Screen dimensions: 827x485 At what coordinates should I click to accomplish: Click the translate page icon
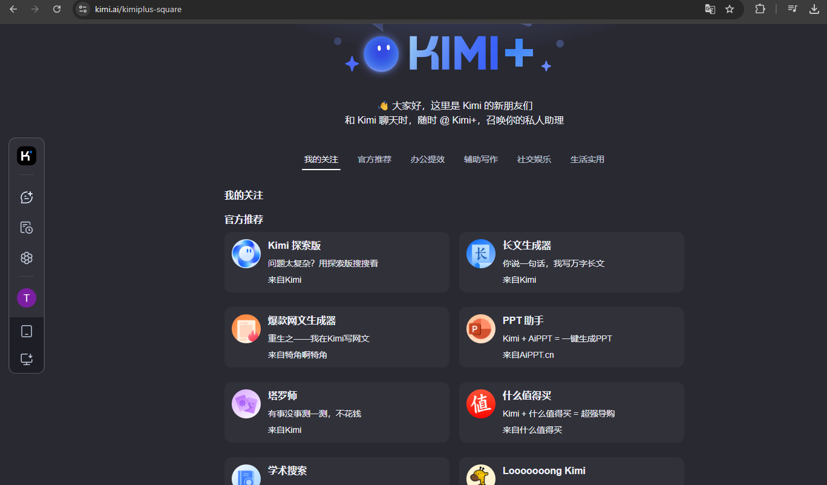click(x=710, y=9)
